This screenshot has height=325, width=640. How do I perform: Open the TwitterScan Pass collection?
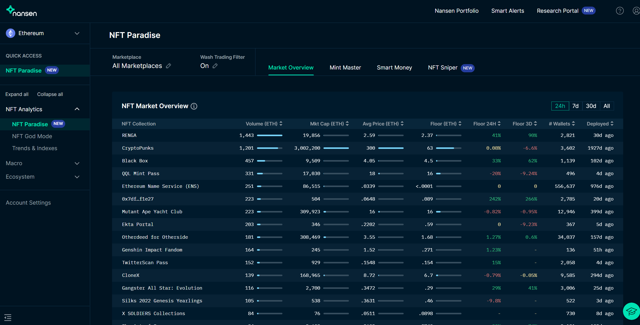tap(145, 263)
